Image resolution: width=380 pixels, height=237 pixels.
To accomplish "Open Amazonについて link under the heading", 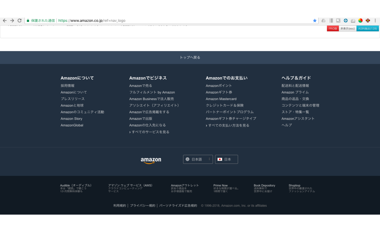I will tap(74, 92).
